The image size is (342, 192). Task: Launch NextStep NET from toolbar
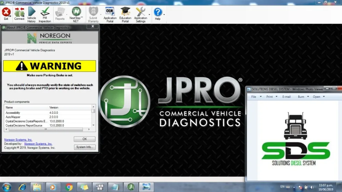[x=76, y=15]
